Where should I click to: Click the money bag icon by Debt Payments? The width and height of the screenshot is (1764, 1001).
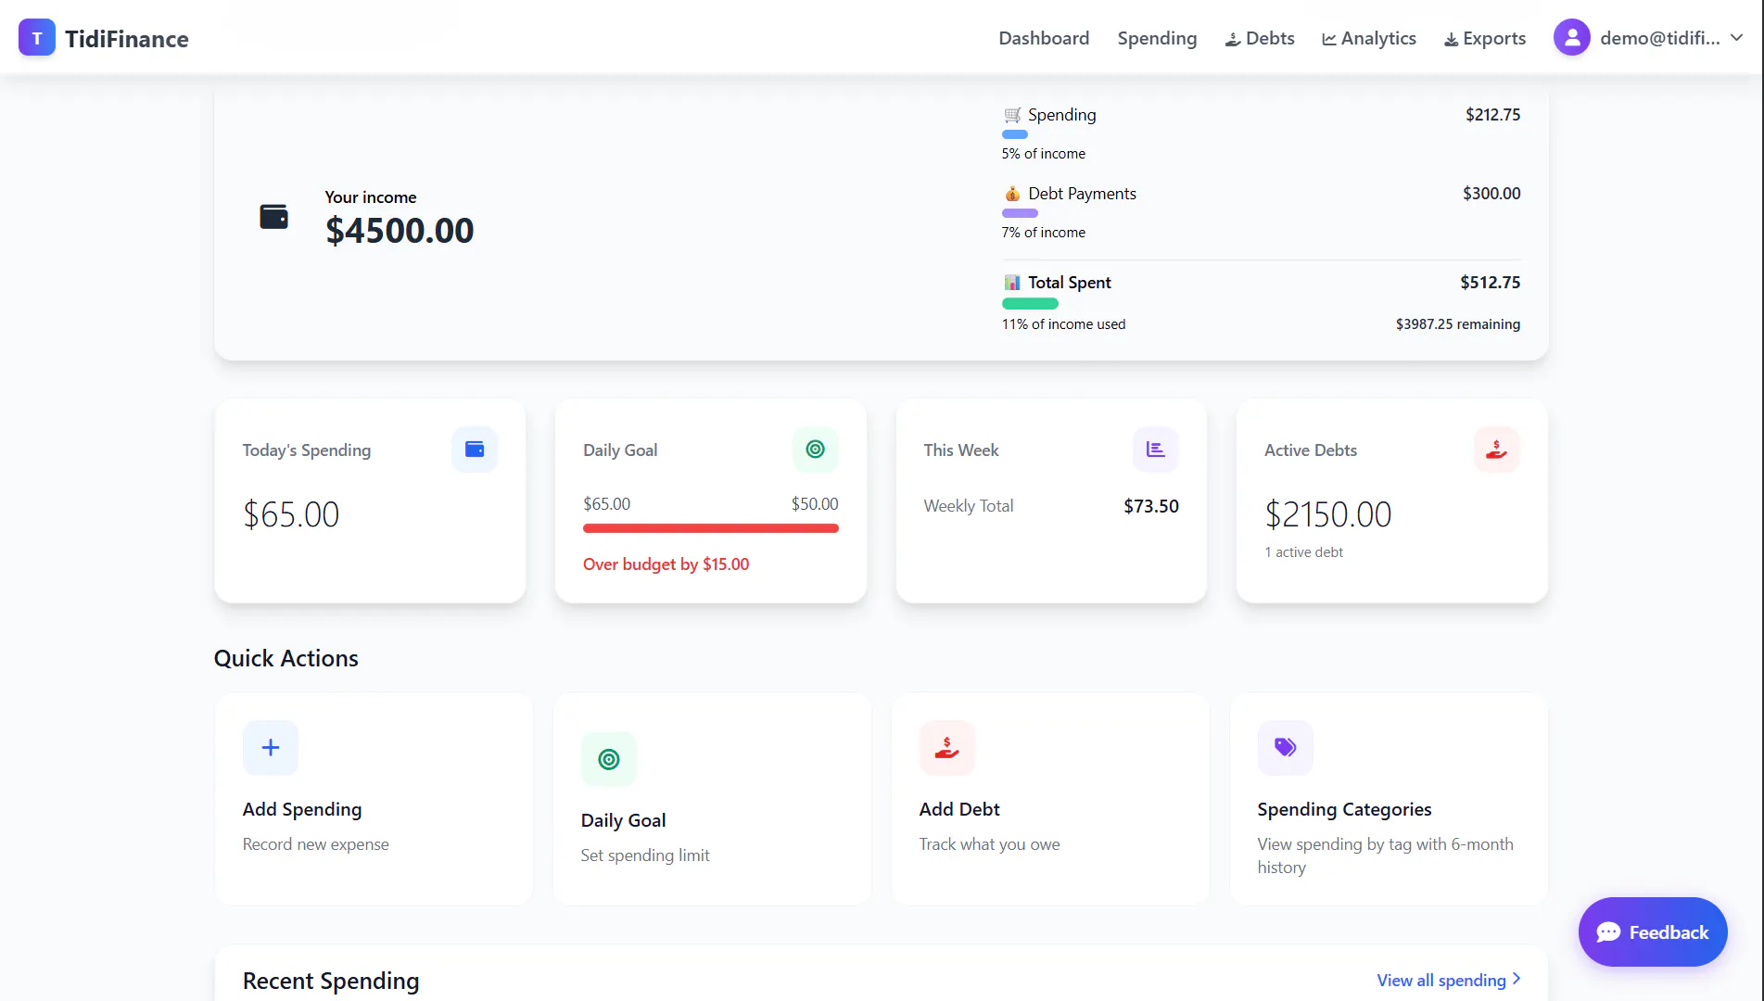[x=1012, y=194]
